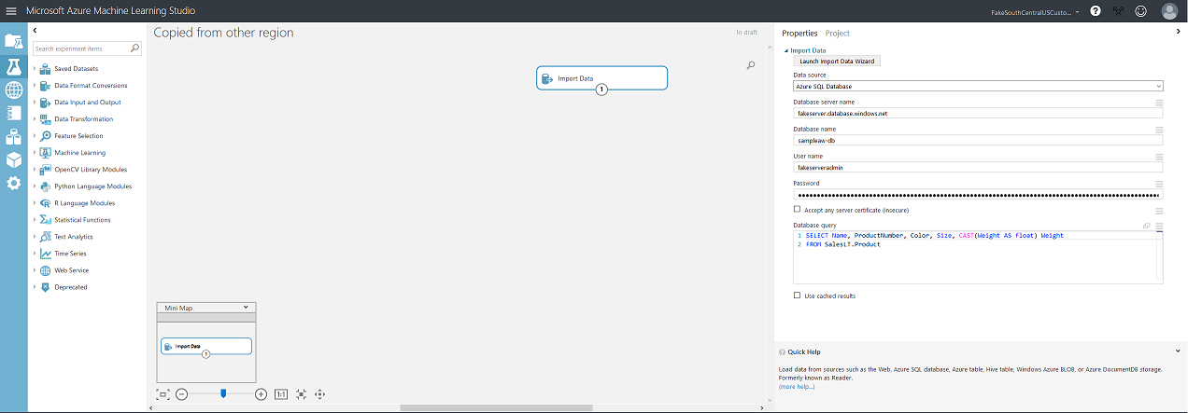Enable Accept any server certificate checkbox

tap(797, 210)
